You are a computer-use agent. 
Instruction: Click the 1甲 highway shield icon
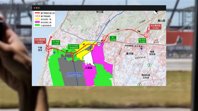pos(99,45)
